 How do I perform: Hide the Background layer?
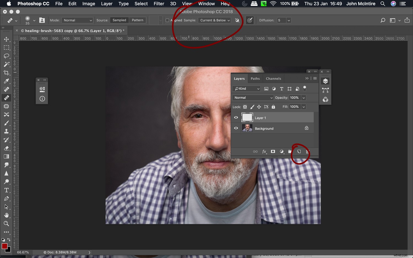[236, 128]
